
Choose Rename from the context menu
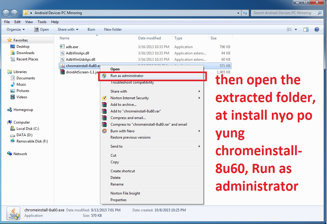tap(152, 184)
